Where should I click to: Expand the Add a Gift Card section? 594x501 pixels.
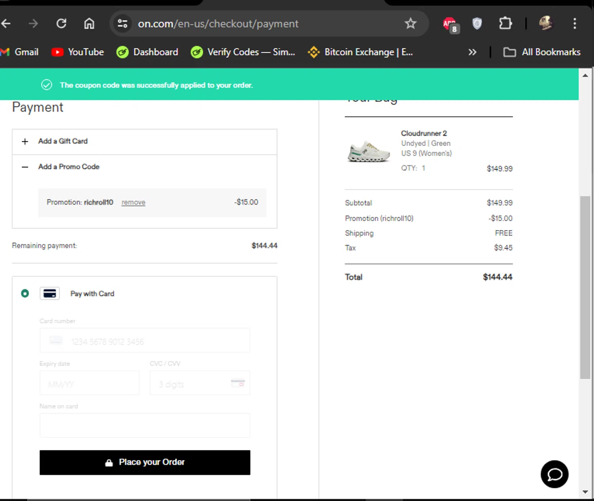145,141
